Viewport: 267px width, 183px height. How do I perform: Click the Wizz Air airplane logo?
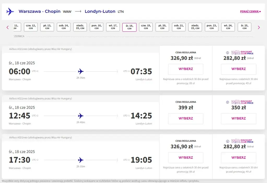point(10,12)
